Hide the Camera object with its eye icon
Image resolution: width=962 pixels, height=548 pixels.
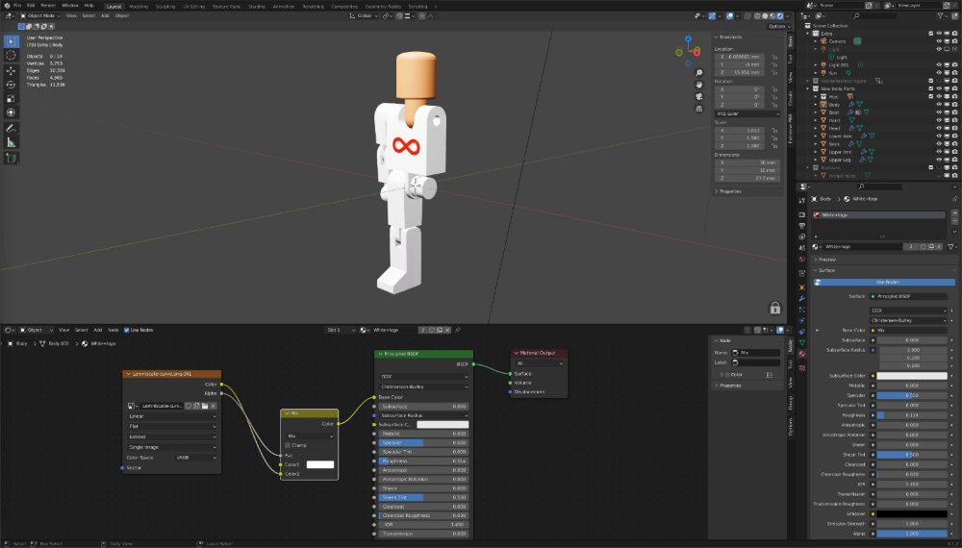939,41
